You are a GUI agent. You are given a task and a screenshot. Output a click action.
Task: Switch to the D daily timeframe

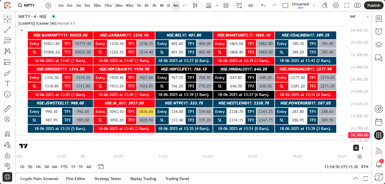pyautogui.click(x=168, y=5)
